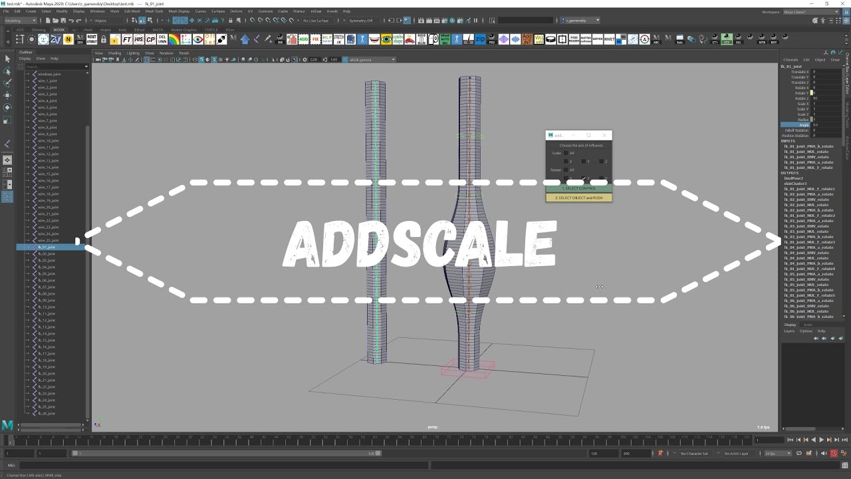Click the NIPPER shelf icon
This screenshot has height=479, width=851.
point(597,39)
